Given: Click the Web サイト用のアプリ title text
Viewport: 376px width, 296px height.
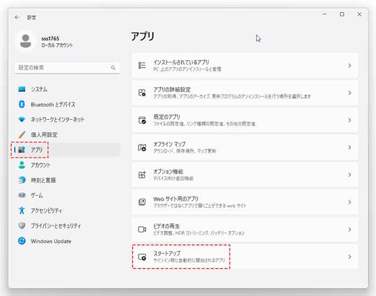Looking at the screenshot, I should 176,199.
